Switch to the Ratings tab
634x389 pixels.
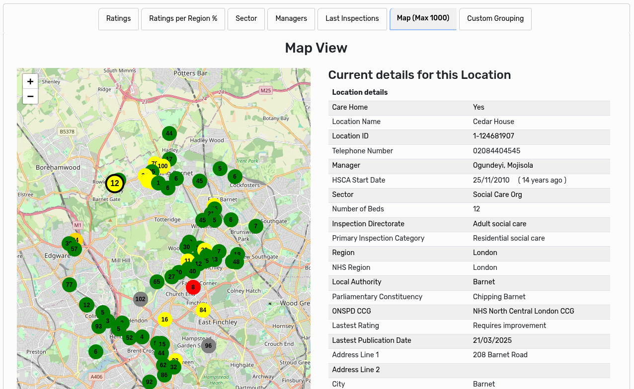[x=118, y=18]
